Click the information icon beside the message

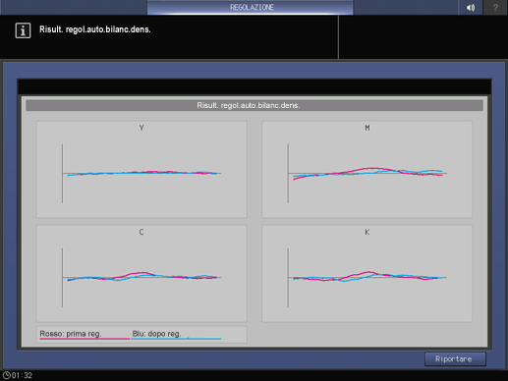coord(23,30)
